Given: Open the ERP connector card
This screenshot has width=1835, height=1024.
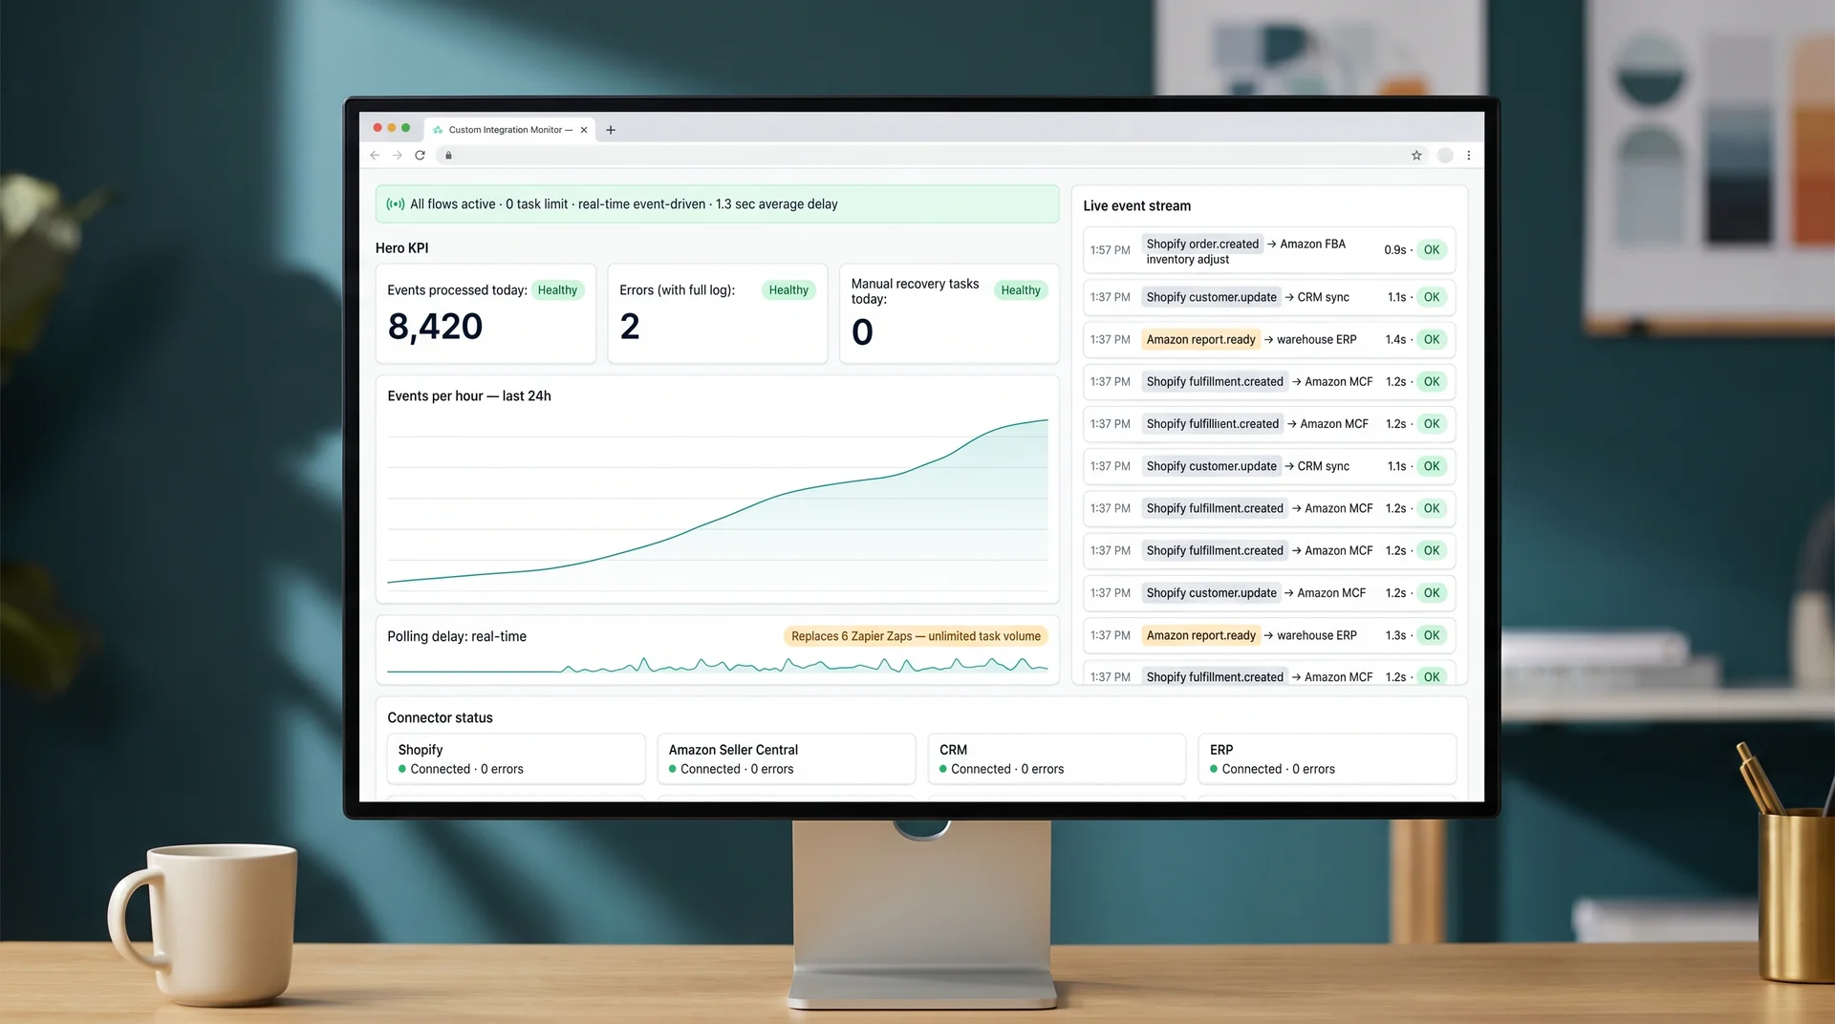Looking at the screenshot, I should tap(1327, 759).
